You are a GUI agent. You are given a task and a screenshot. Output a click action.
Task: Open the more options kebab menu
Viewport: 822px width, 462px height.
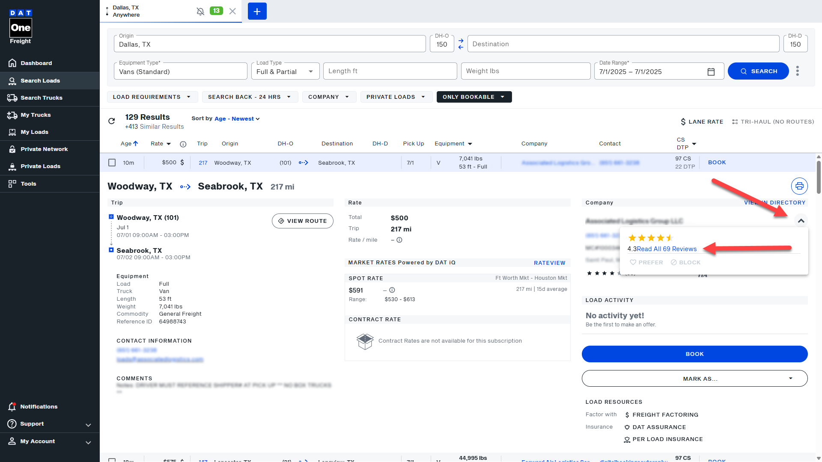pyautogui.click(x=798, y=71)
